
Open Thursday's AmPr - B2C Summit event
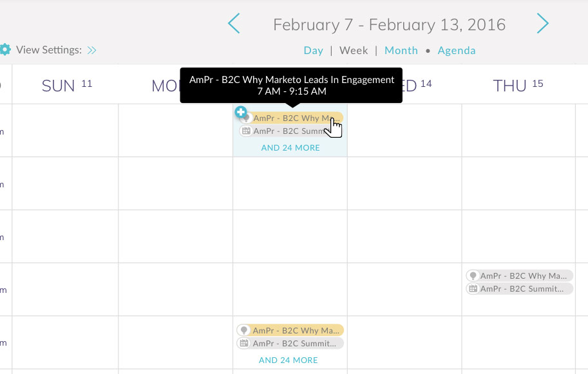point(522,289)
